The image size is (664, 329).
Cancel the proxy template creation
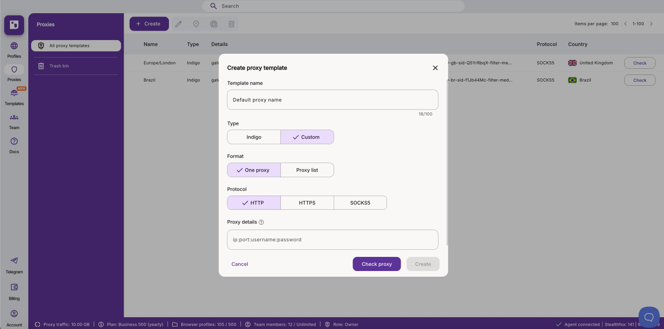pos(240,264)
